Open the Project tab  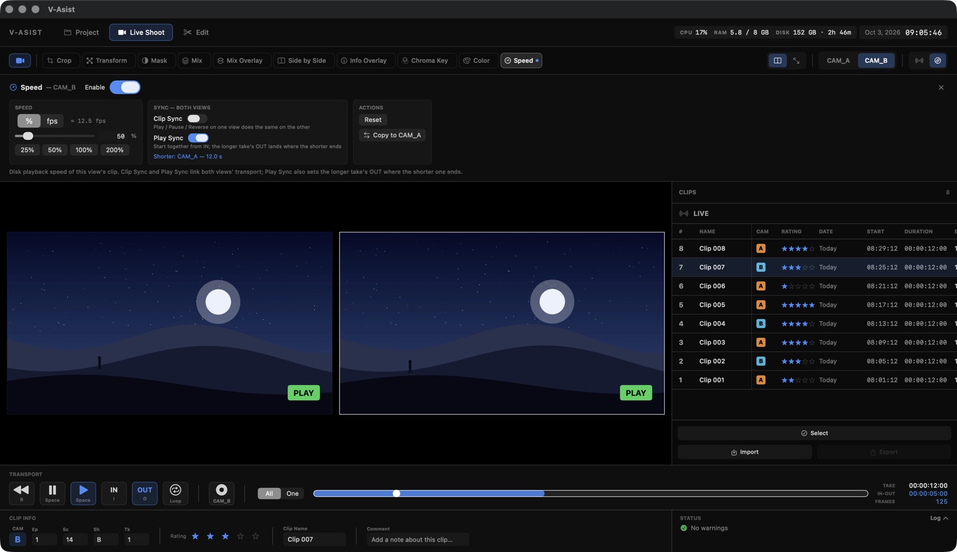81,32
